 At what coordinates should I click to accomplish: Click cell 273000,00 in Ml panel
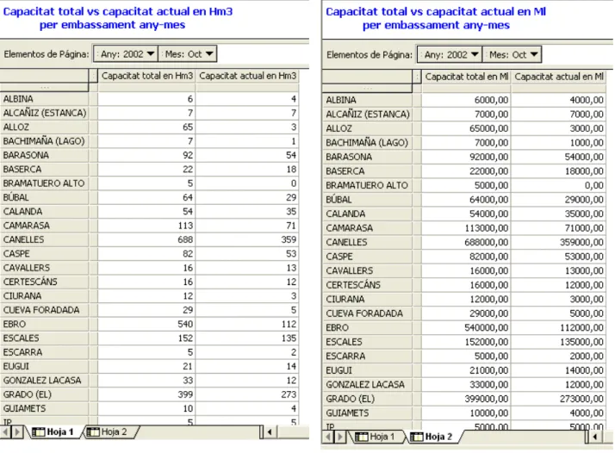point(559,399)
